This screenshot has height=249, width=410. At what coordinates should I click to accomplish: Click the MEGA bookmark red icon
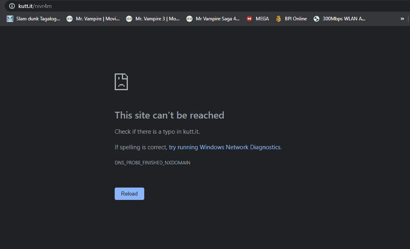(x=249, y=19)
